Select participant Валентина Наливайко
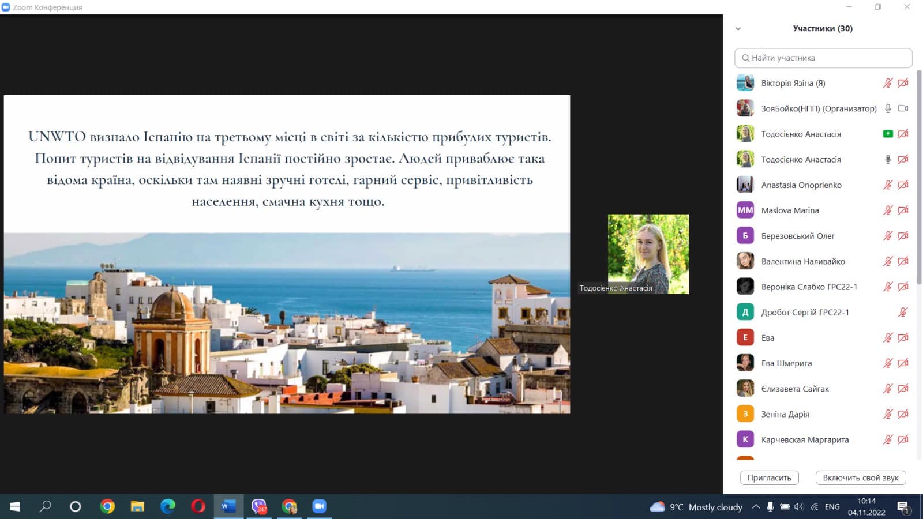This screenshot has width=923, height=519. [x=823, y=261]
